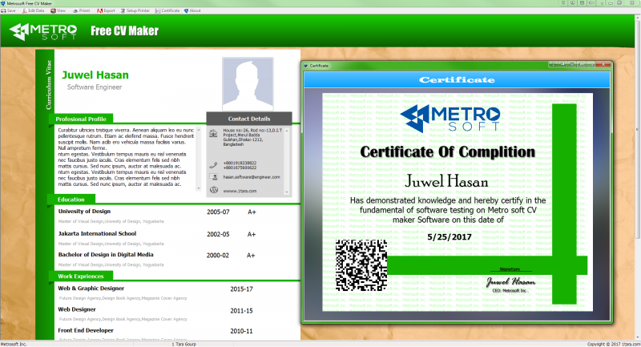Click the 2010-11 work year
This screenshot has height=347, width=641.
(241, 331)
